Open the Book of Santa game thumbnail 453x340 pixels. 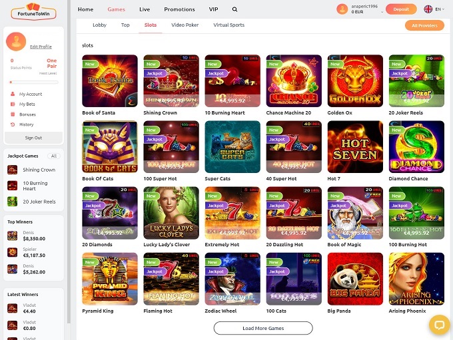[x=110, y=81]
